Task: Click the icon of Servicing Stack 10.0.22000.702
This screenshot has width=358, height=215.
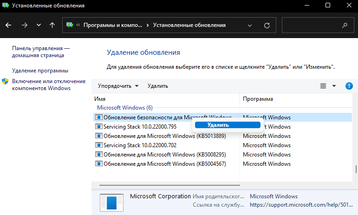Action: [98, 145]
